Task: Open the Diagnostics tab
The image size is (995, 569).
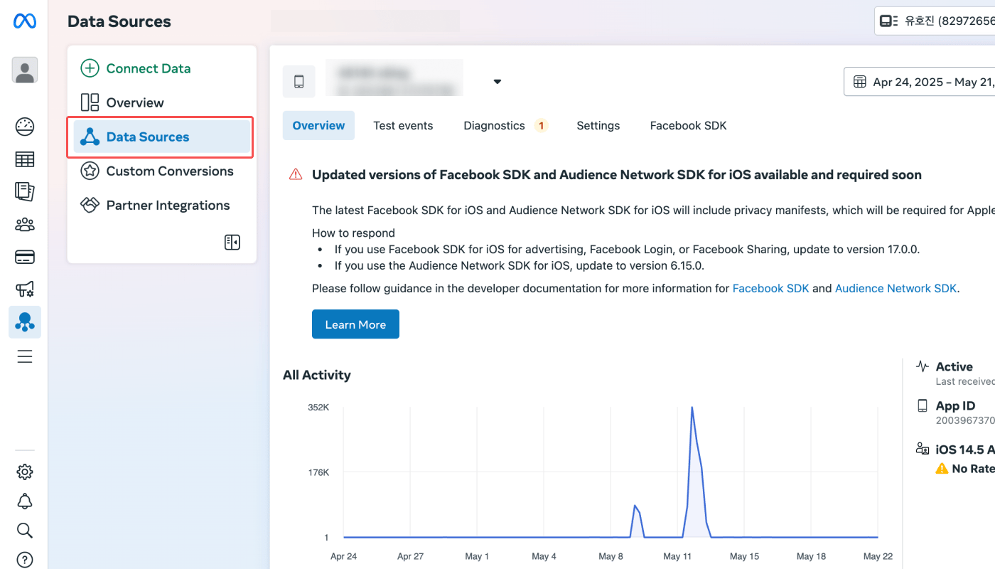Action: click(505, 125)
